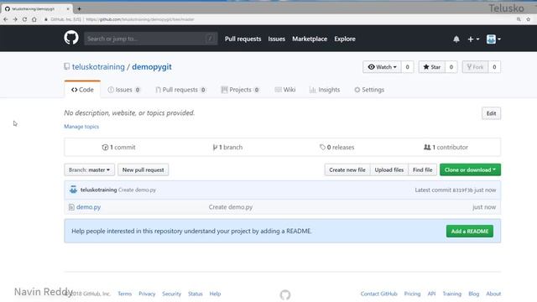
Task: Click Upload files button
Action: click(389, 169)
